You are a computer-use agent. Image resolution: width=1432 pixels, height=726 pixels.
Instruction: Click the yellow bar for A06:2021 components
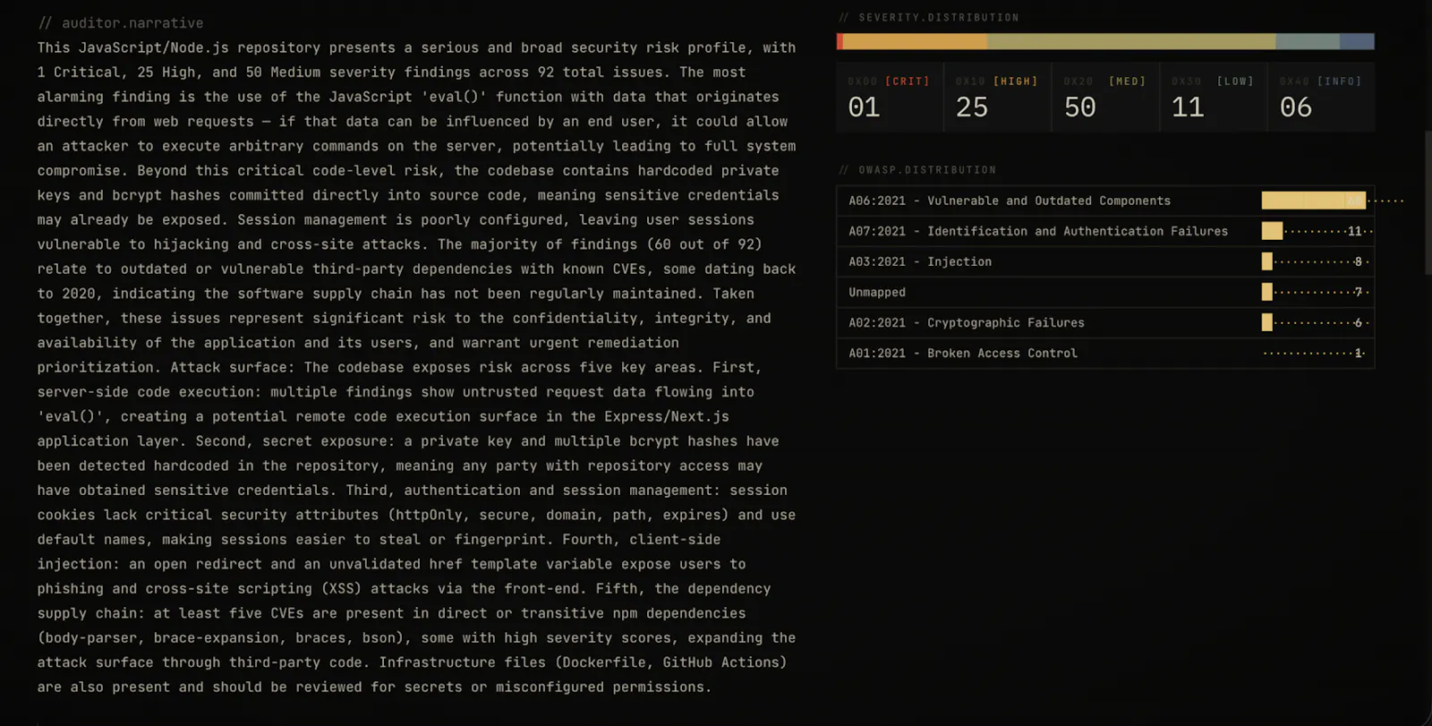pyautogui.click(x=1313, y=201)
